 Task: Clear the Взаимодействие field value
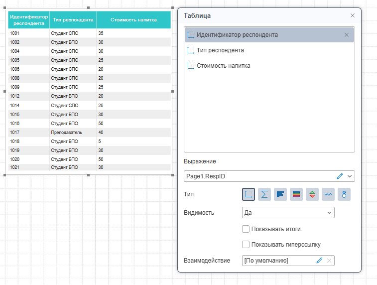point(329,261)
